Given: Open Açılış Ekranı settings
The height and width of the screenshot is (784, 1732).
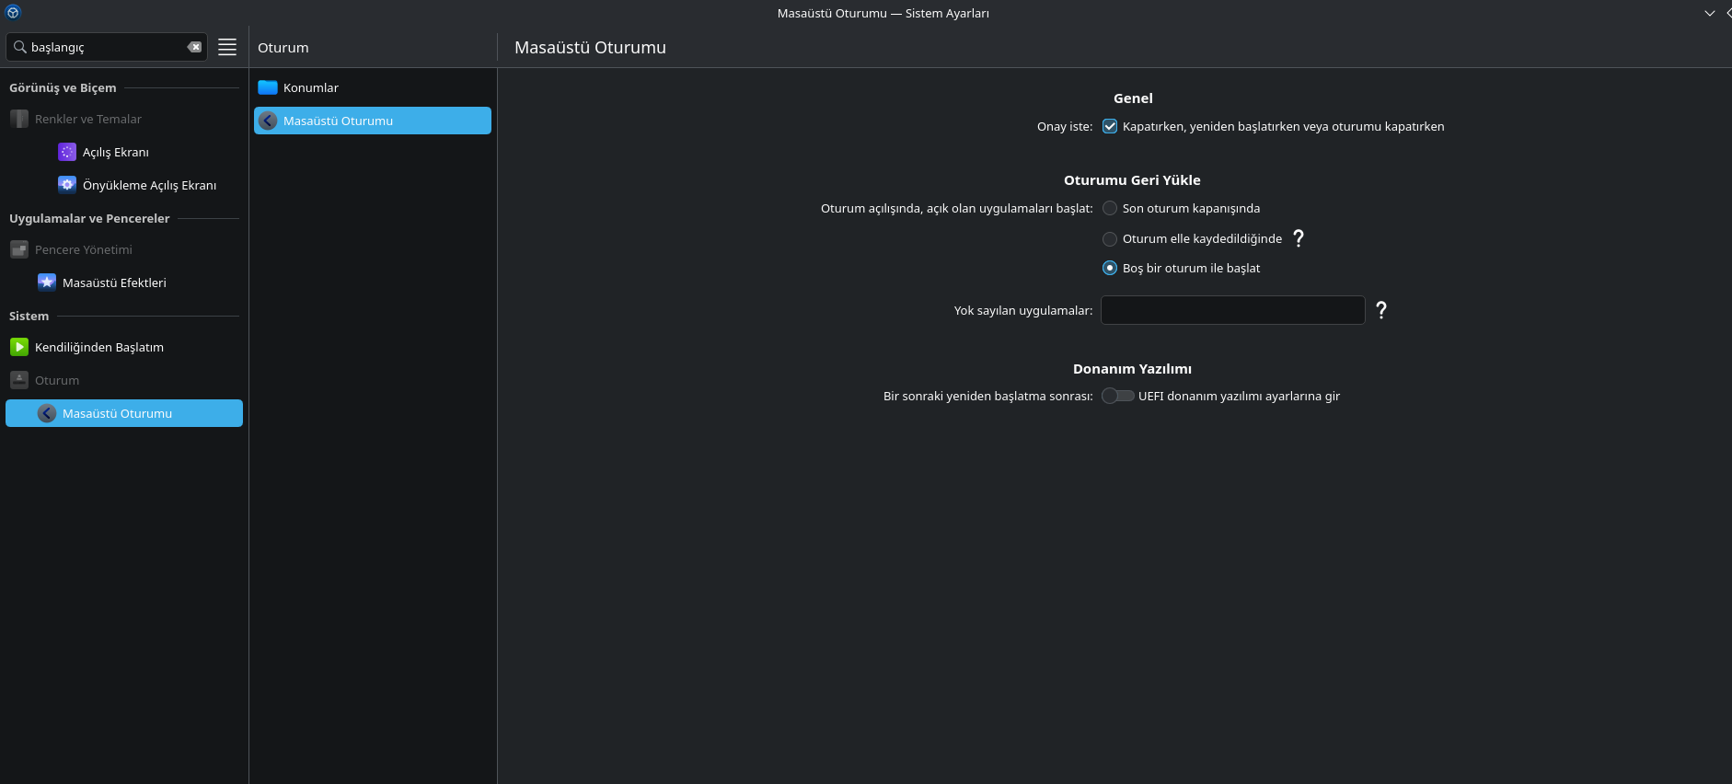Looking at the screenshot, I should [124, 152].
